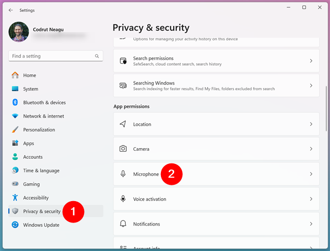Open Windows Update

[x=56, y=225]
